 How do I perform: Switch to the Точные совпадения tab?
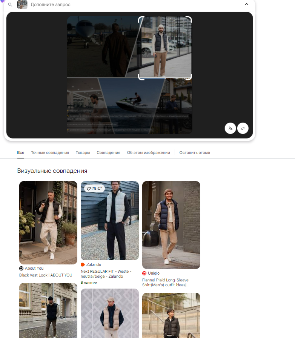(50, 153)
